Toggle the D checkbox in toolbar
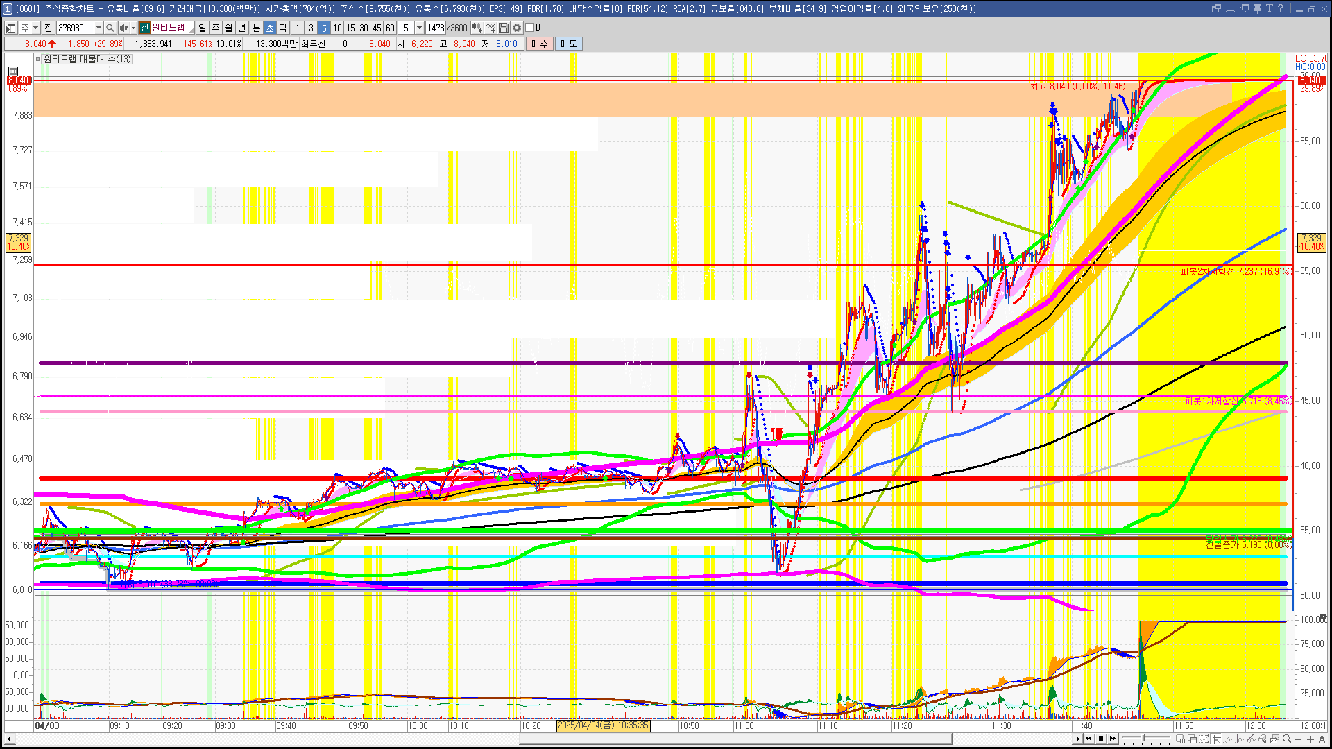This screenshot has height=749, width=1332. [530, 28]
